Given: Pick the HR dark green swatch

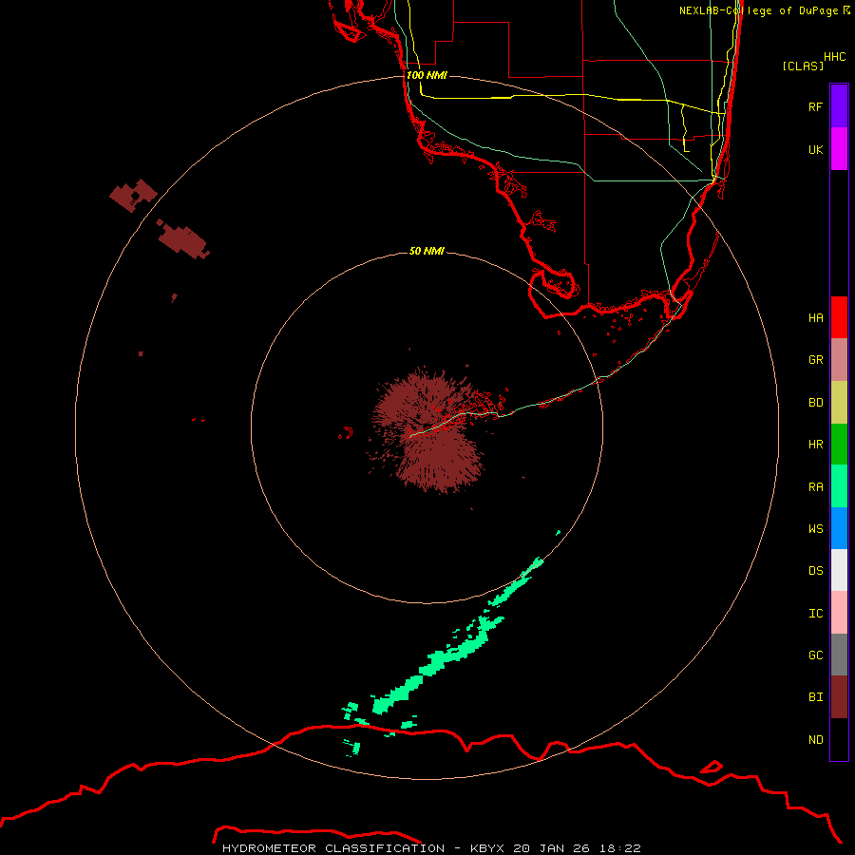Looking at the screenshot, I should (839, 445).
